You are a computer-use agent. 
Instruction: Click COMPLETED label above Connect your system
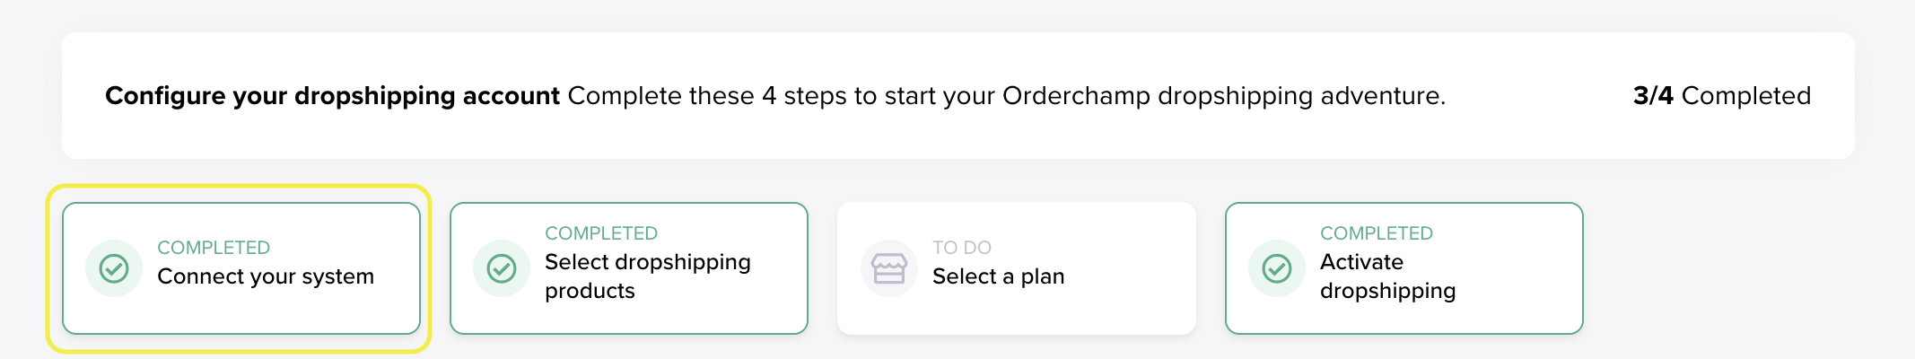click(x=214, y=248)
